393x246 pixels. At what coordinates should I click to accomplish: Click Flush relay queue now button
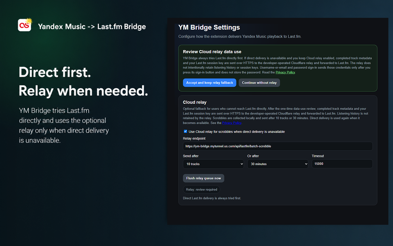(x=204, y=178)
